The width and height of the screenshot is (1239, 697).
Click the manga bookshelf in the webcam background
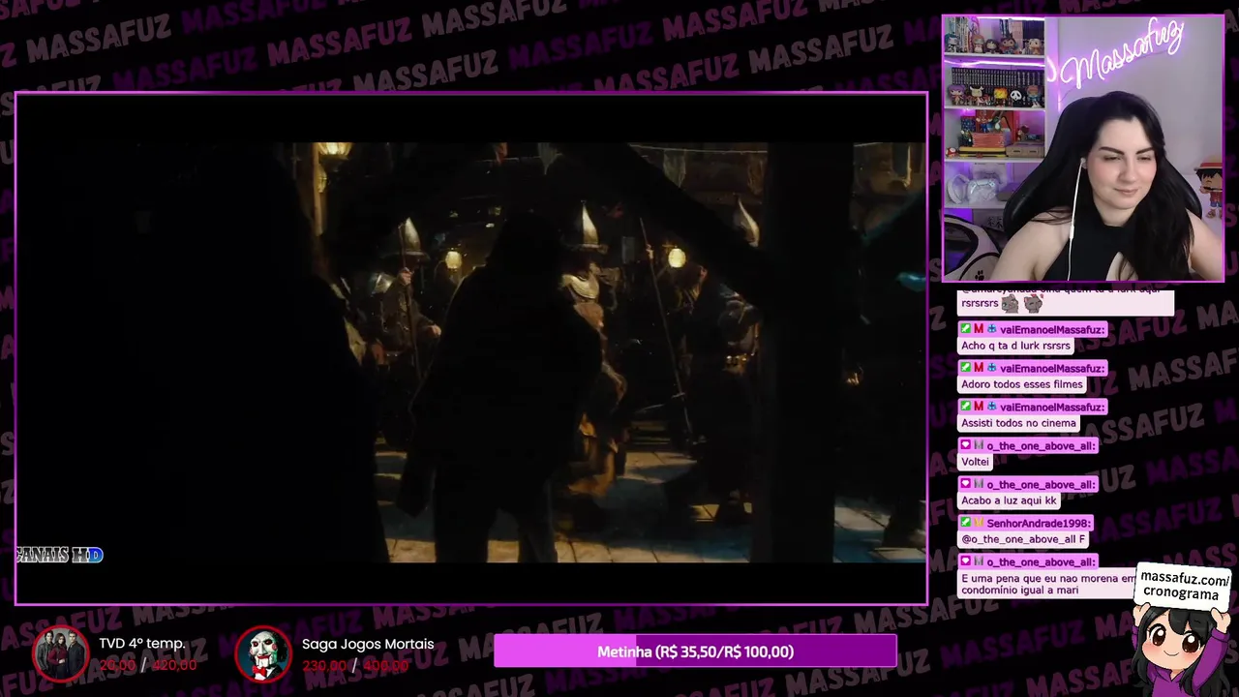(x=994, y=86)
